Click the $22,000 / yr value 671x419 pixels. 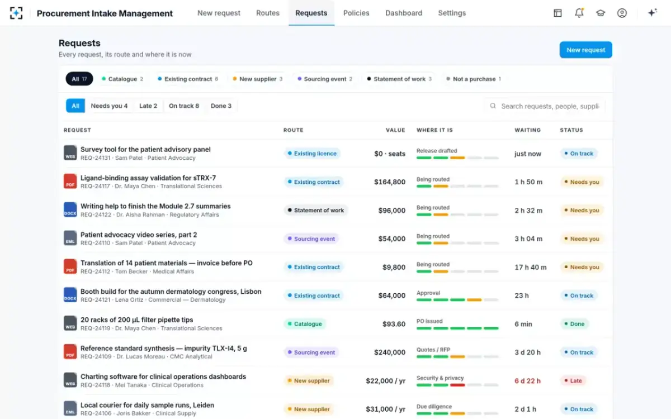click(386, 381)
